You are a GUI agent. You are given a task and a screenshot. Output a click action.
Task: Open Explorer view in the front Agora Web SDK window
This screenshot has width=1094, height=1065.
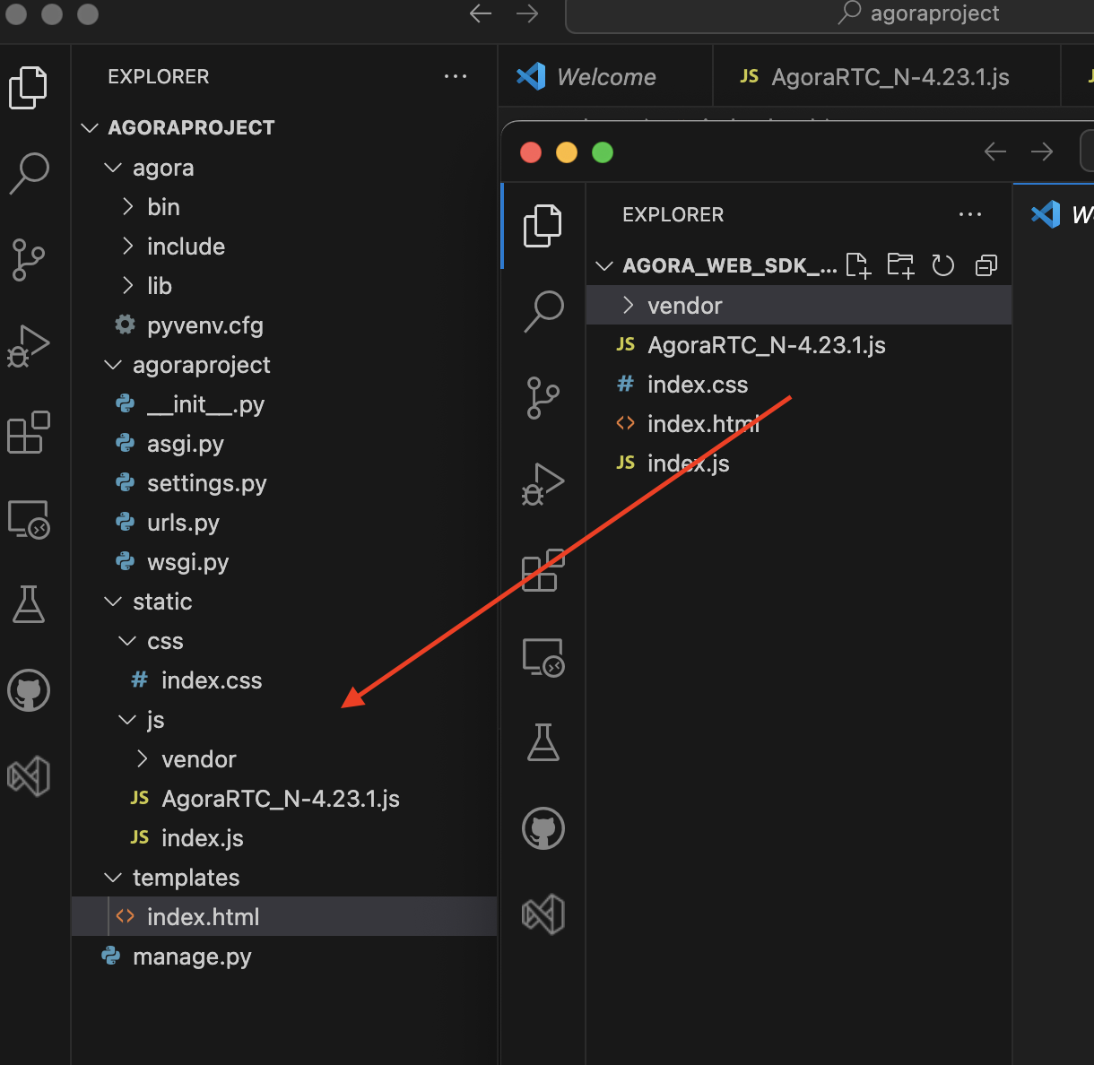point(543,225)
